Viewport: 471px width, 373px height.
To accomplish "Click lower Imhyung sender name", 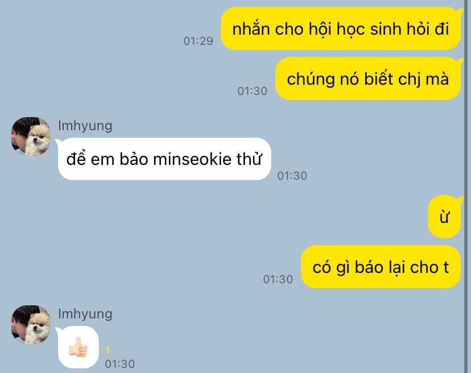I will (85, 314).
